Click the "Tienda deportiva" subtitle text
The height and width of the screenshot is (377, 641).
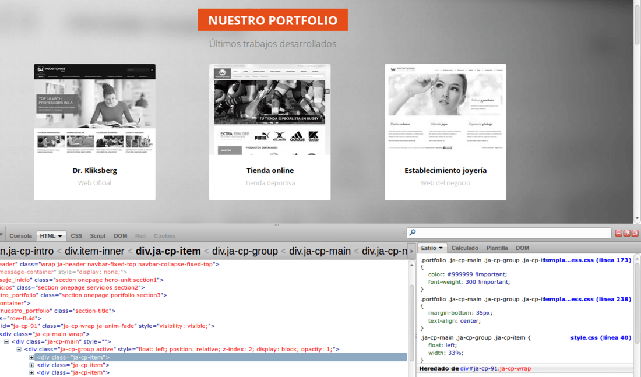click(270, 183)
